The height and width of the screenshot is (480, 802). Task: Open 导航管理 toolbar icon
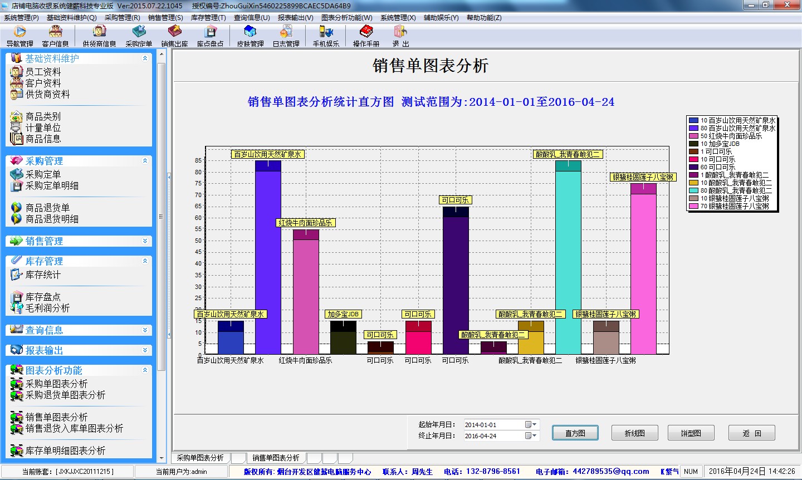(x=19, y=35)
